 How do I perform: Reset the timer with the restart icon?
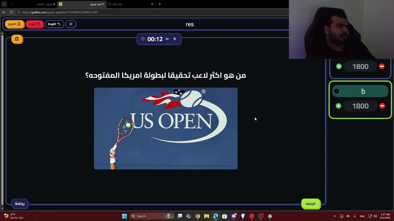click(x=143, y=39)
